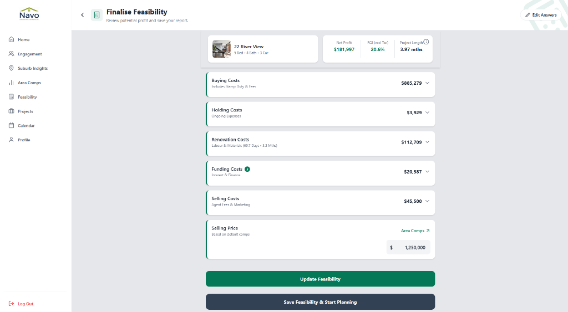568x312 pixels.
Task: Expand the Holding Costs section
Action: [427, 112]
